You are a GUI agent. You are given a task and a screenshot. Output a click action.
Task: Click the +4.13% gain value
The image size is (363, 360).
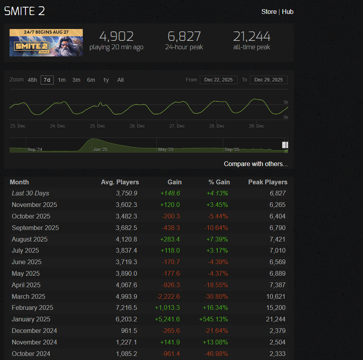pyautogui.click(x=217, y=193)
